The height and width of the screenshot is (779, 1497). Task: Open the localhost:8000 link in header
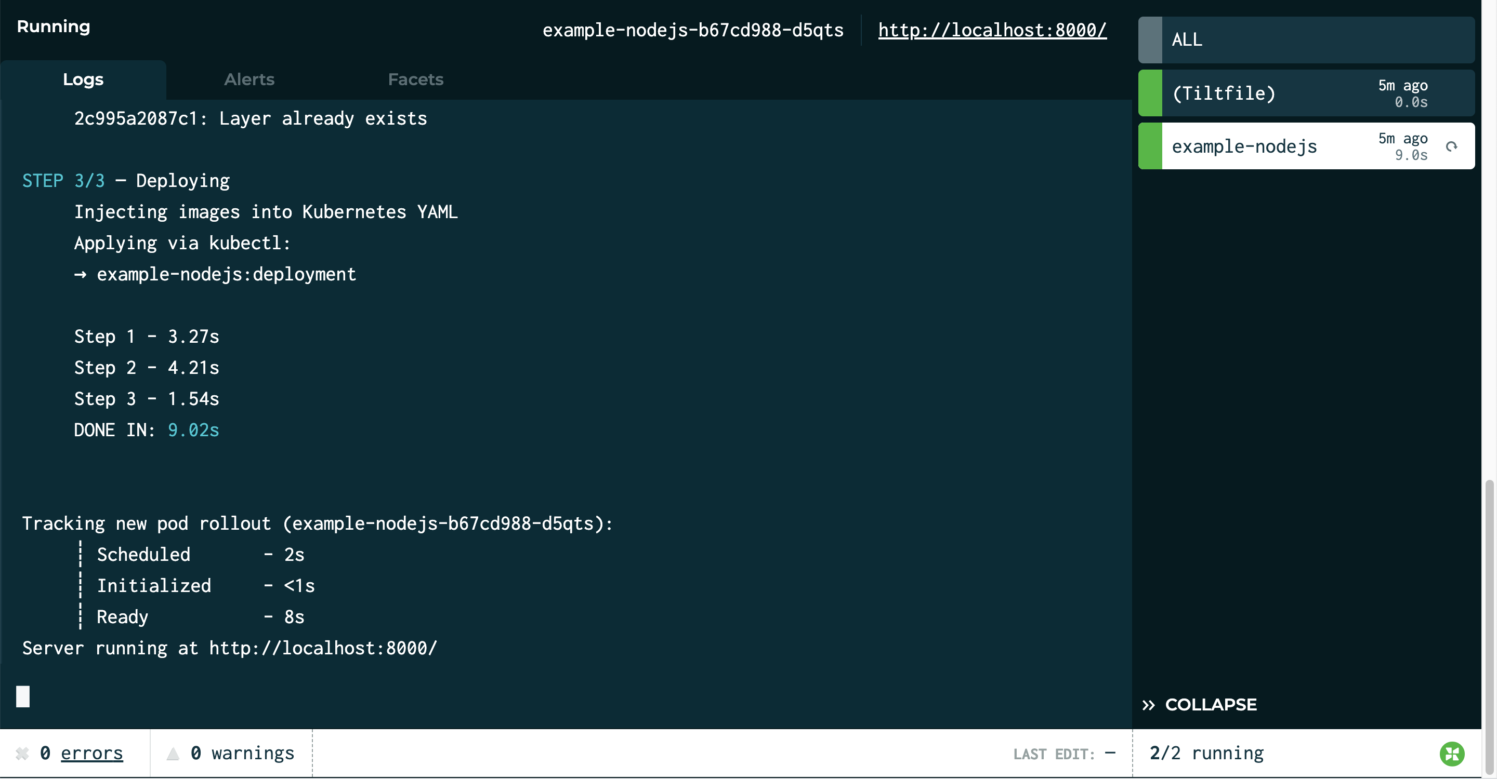pos(992,30)
